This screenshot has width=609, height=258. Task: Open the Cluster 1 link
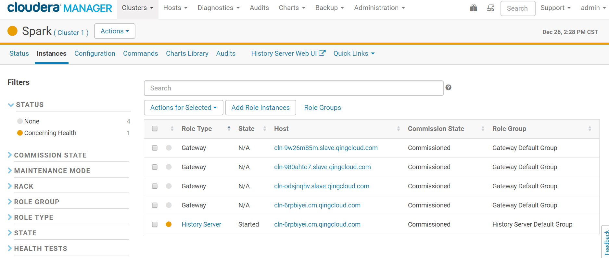(71, 32)
